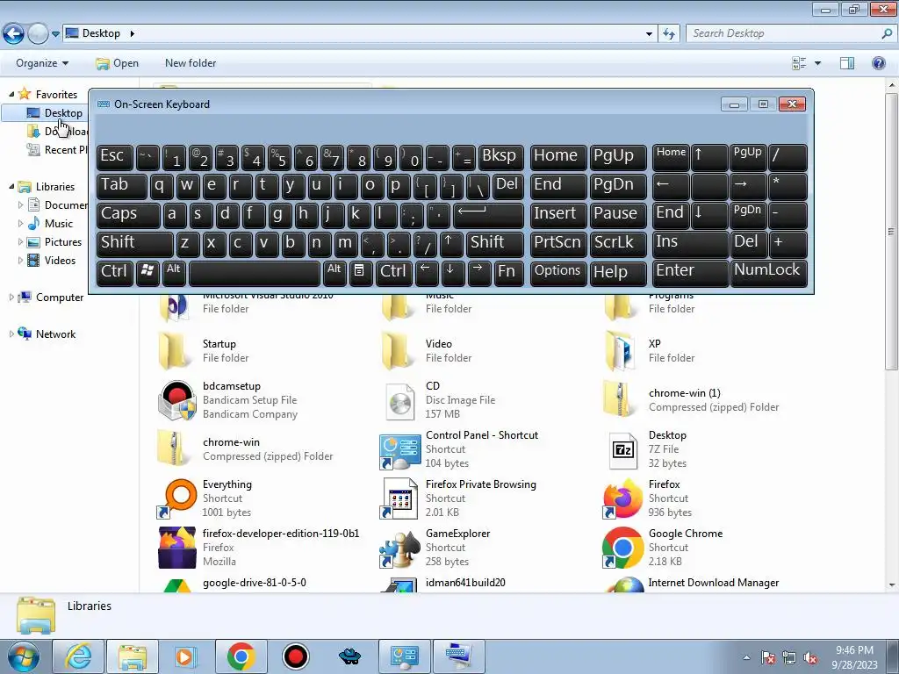Screen dimensions: 899x674
Task: Open the bdcamsetup Bandicam installer icon
Action: (176, 400)
